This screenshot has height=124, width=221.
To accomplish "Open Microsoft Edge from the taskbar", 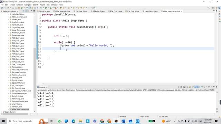I will tap(73, 121).
